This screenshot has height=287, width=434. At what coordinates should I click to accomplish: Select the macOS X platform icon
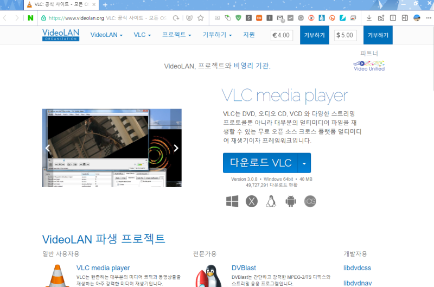(252, 201)
